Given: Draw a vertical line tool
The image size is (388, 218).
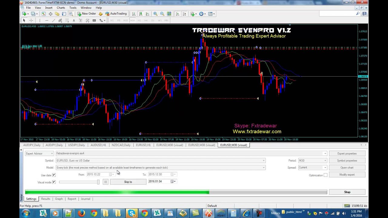Looking at the screenshot, I should coord(39,20).
